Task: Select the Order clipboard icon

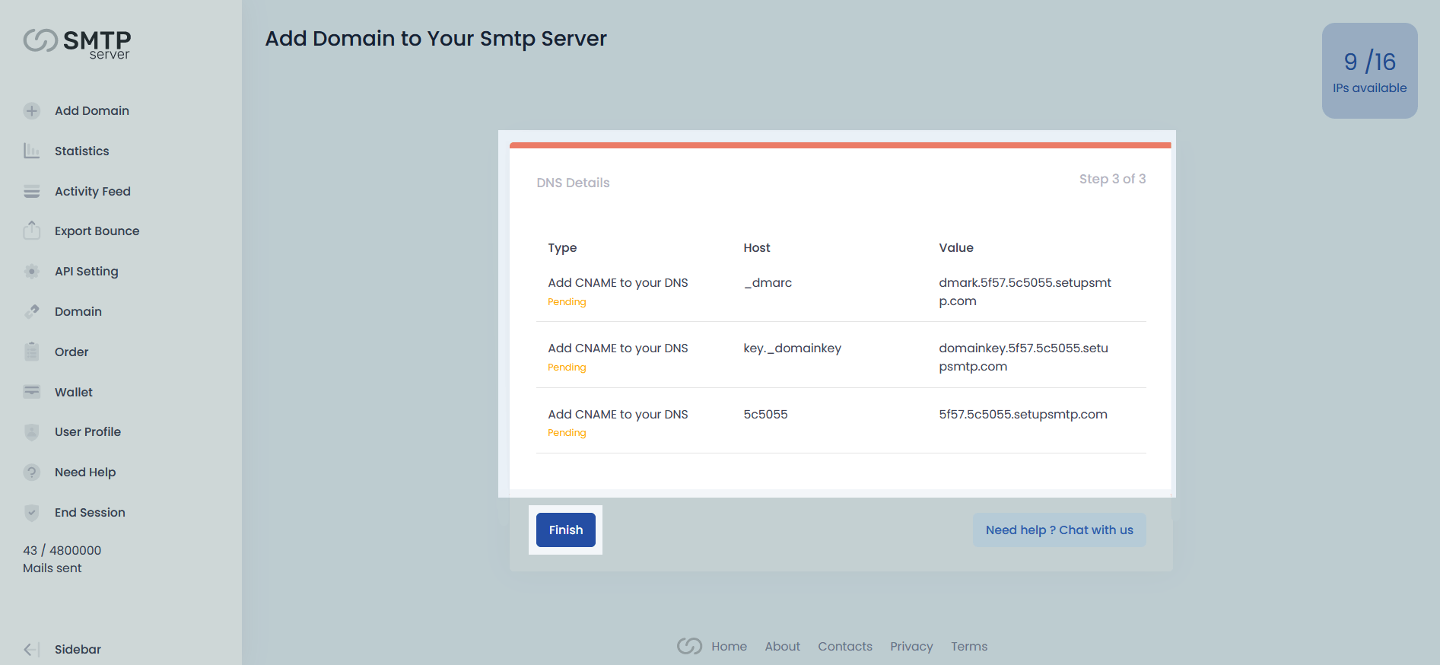Action: click(31, 352)
